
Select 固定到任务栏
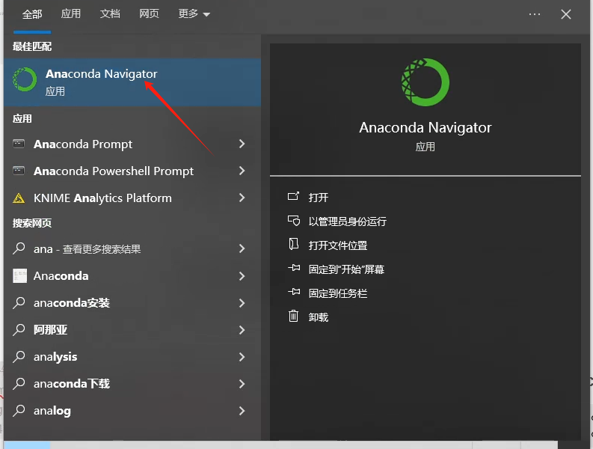(338, 293)
